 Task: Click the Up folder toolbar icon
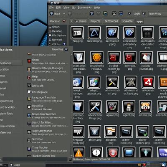point(92,14)
